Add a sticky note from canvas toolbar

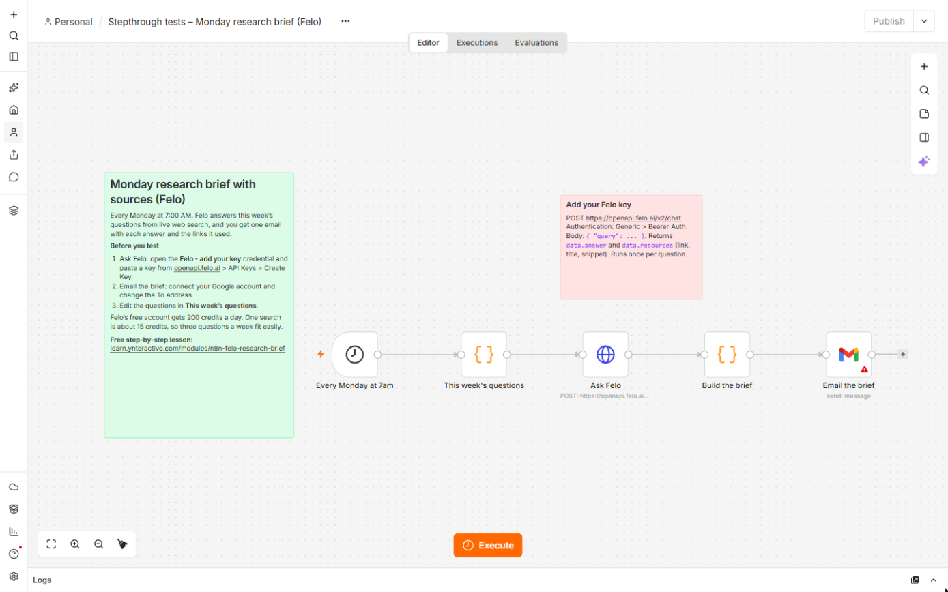924,114
